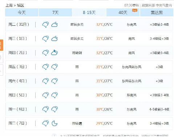Click the crescent moon icon for 周二 7日
The height and width of the screenshot is (137, 174).
tap(54, 123)
